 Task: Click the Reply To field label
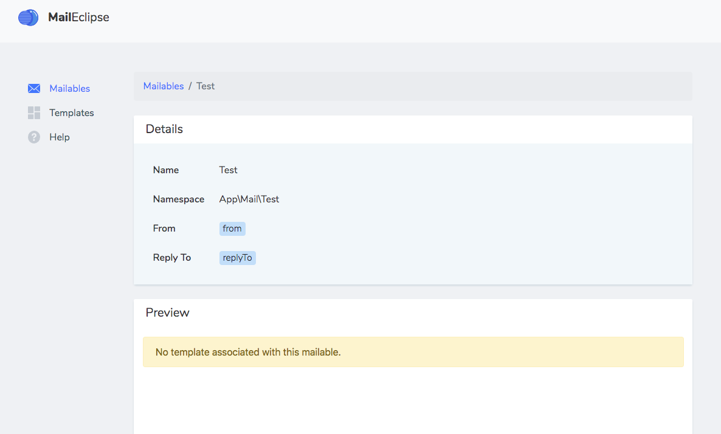[171, 258]
